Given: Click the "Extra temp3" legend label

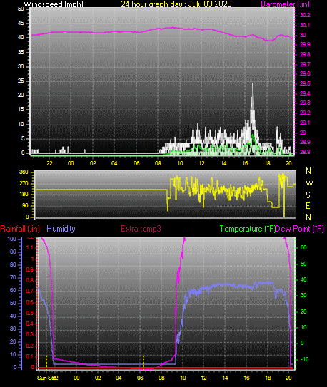Looking at the screenshot, I should click(141, 229).
